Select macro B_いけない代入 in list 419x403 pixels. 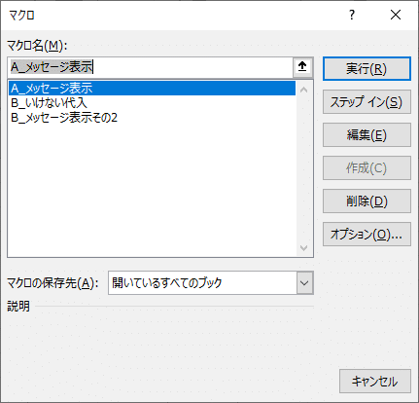click(152, 103)
